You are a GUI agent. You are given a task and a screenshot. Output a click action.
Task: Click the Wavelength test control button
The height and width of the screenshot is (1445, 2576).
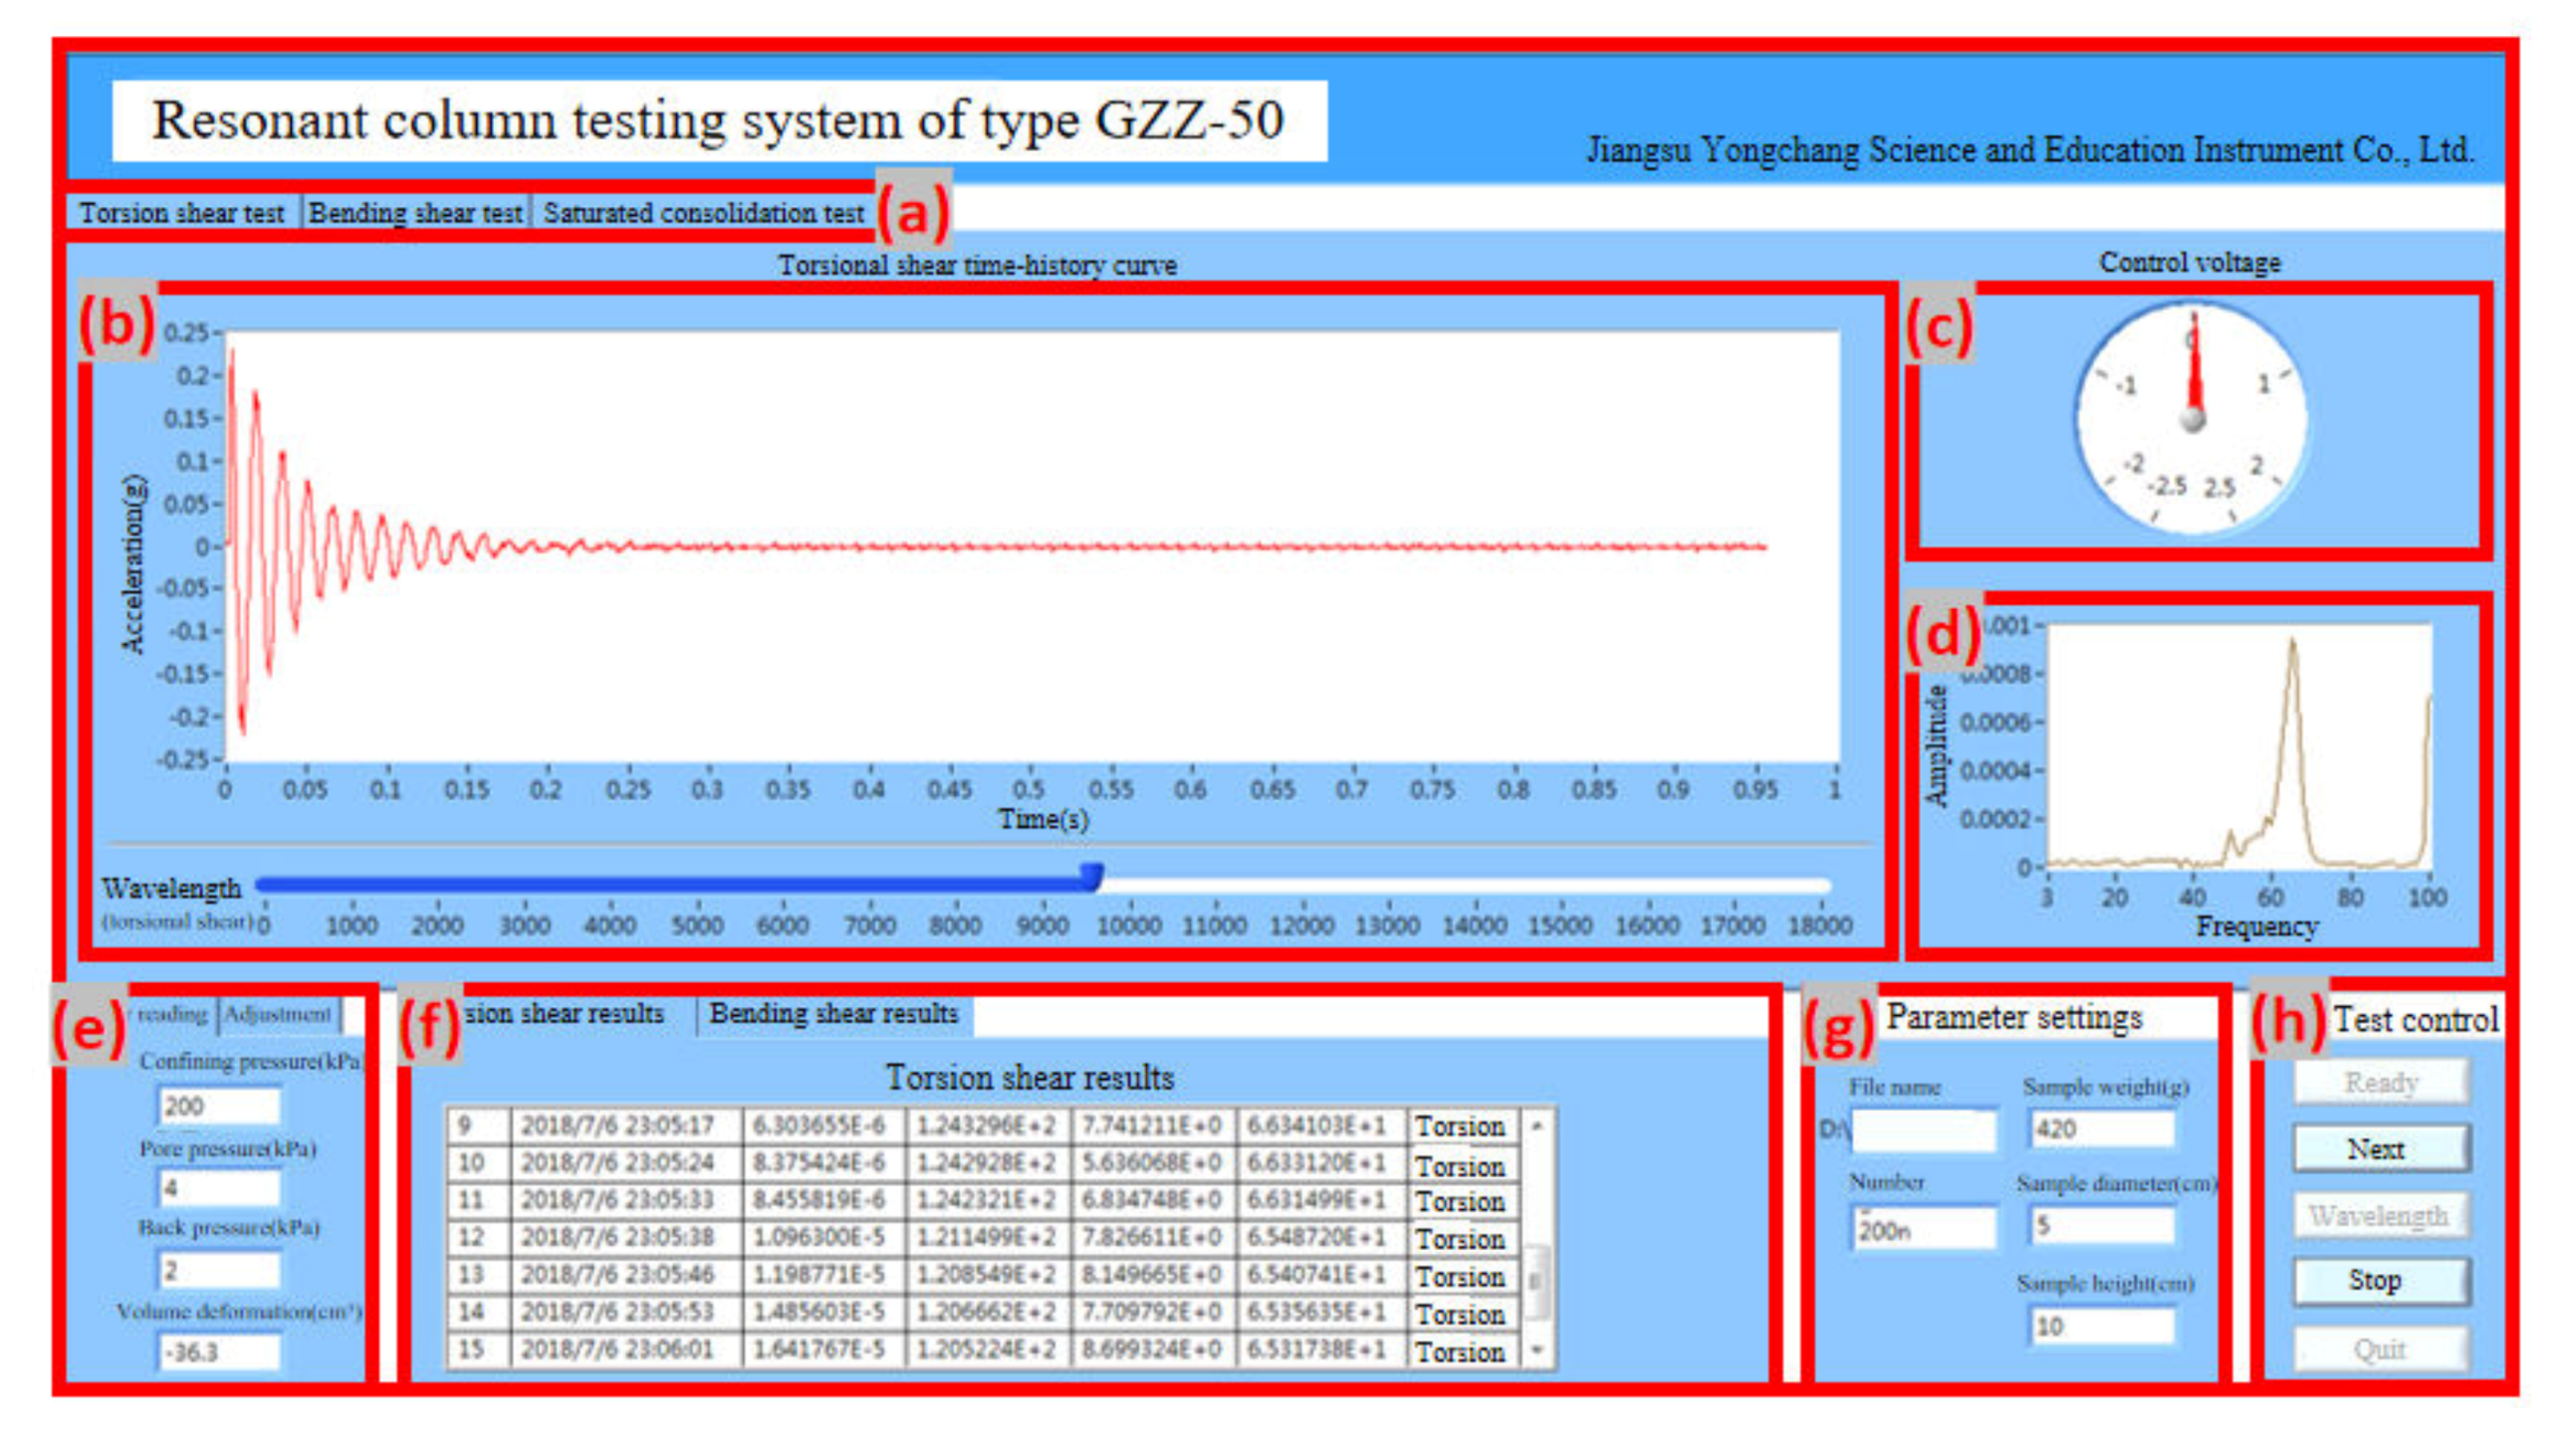click(2380, 1216)
